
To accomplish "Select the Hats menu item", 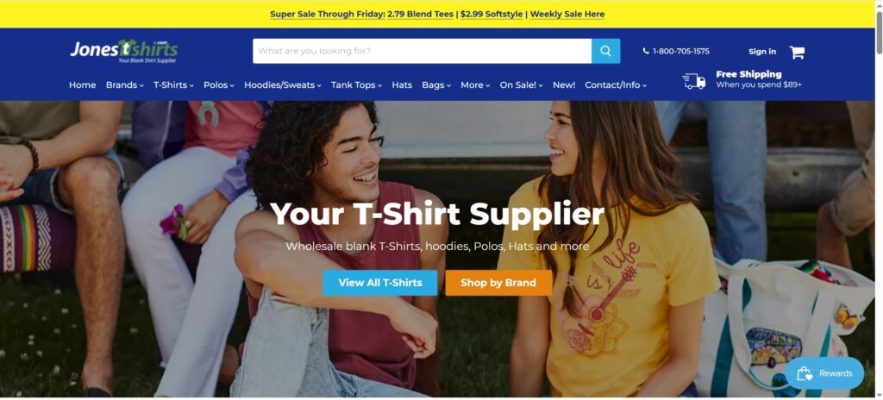I will point(402,85).
